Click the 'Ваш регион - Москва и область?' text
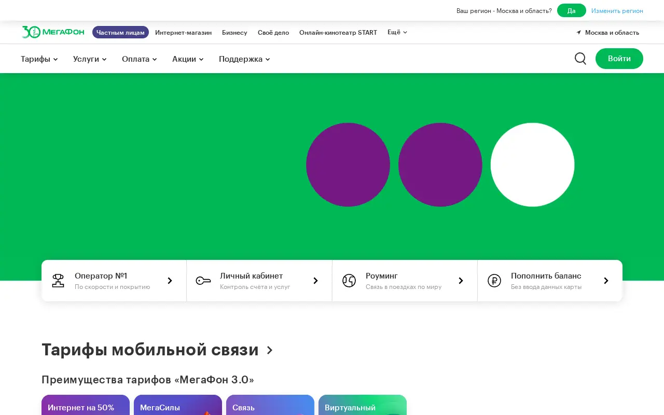The height and width of the screenshot is (415, 664). (x=504, y=10)
